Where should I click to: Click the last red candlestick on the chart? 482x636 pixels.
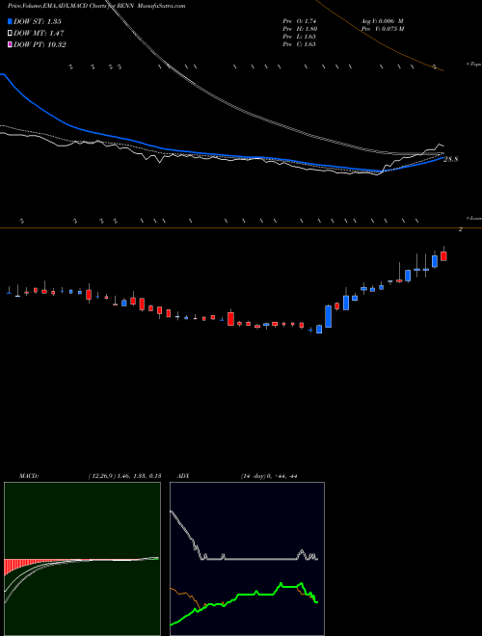point(443,256)
